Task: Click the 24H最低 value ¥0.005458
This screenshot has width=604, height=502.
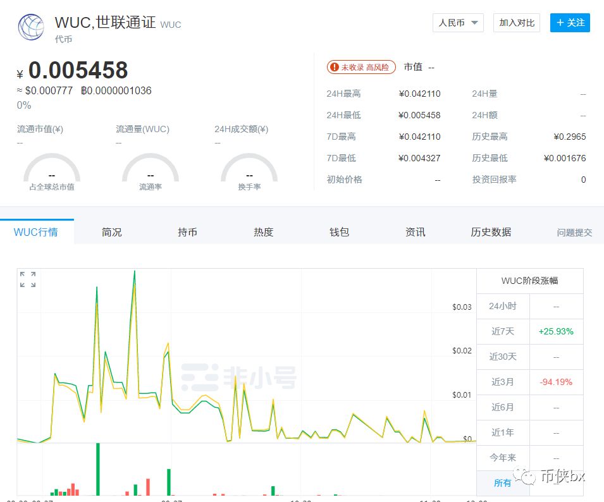Action: [x=419, y=116]
